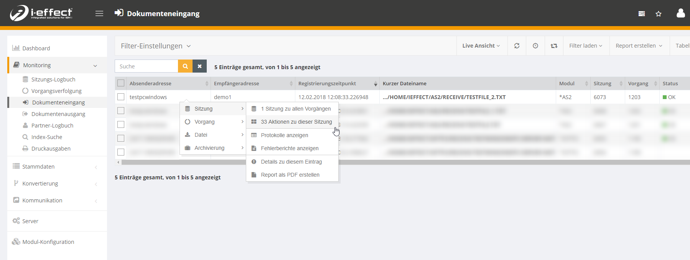Open the user profile icon

(x=681, y=13)
